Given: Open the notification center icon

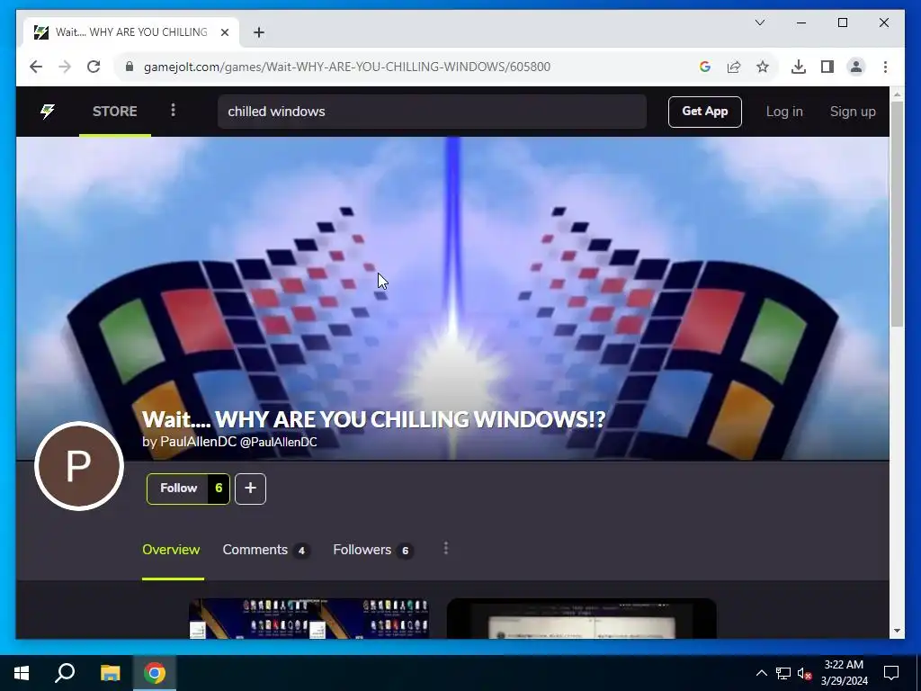Looking at the screenshot, I should [x=891, y=673].
